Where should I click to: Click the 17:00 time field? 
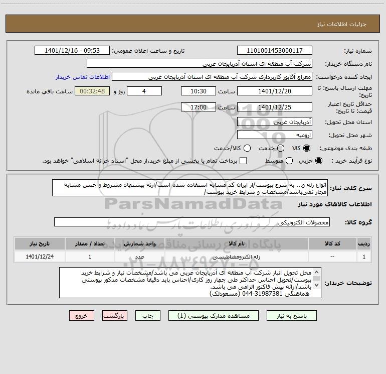pyautogui.click(x=199, y=107)
